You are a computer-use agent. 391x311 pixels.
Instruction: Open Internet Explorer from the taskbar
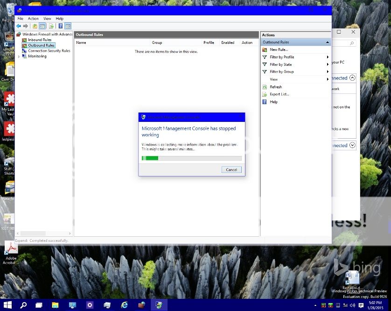124,305
